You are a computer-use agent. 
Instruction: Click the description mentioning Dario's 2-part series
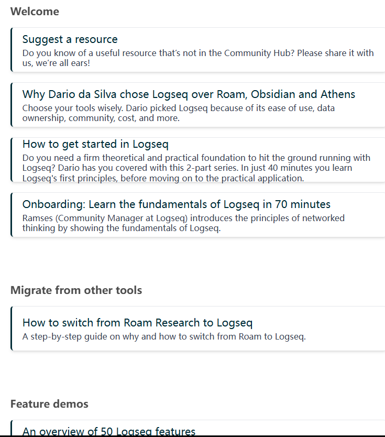196,168
